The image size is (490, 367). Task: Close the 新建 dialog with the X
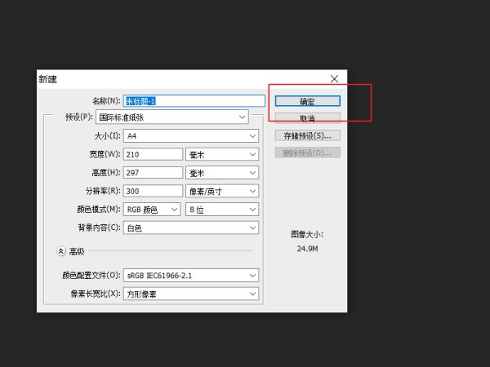(x=334, y=78)
